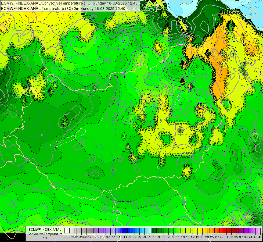Pick the pink swatch above legend value 45
The width and height of the screenshot is (263, 242).
point(259,231)
